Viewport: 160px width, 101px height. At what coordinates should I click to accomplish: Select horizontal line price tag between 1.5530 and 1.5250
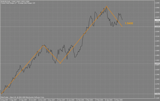pyautogui.click(x=157, y=26)
